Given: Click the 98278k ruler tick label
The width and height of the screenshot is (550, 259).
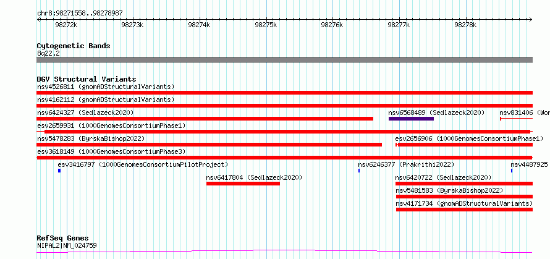Looking at the screenshot, I should 465,25.
